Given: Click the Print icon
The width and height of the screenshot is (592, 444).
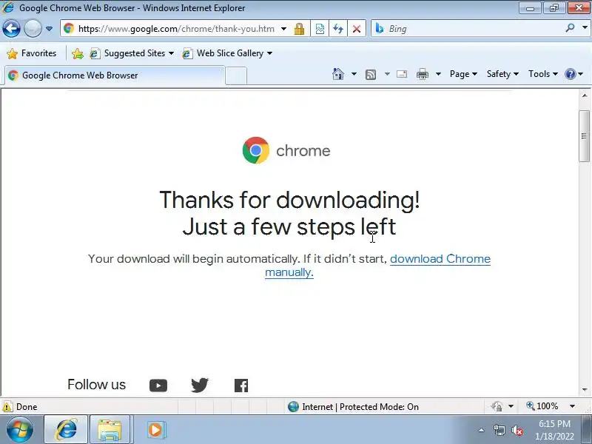Looking at the screenshot, I should 422,74.
